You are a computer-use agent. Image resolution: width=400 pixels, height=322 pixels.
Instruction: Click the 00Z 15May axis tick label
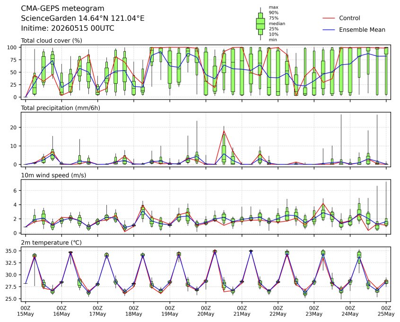click(x=25, y=311)
